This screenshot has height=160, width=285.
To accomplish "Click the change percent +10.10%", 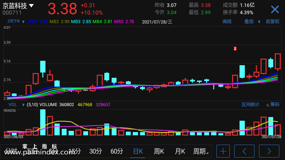I will (x=92, y=13).
